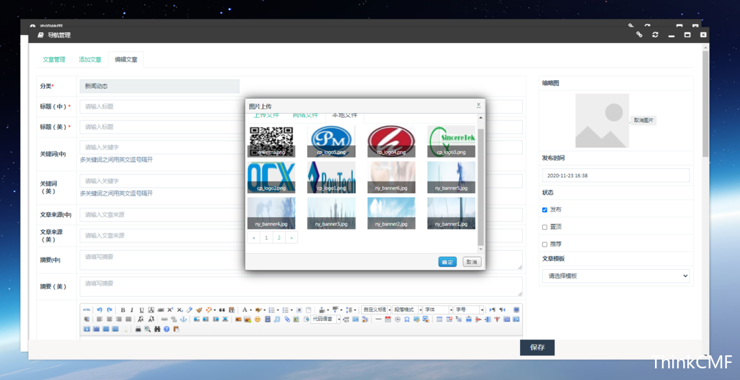Click the link icon in window title bar
740x380 pixels.
pos(639,34)
